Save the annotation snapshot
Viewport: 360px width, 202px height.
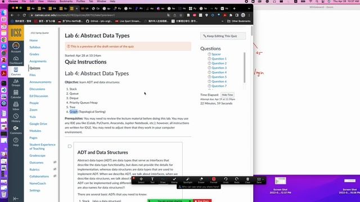(259, 180)
